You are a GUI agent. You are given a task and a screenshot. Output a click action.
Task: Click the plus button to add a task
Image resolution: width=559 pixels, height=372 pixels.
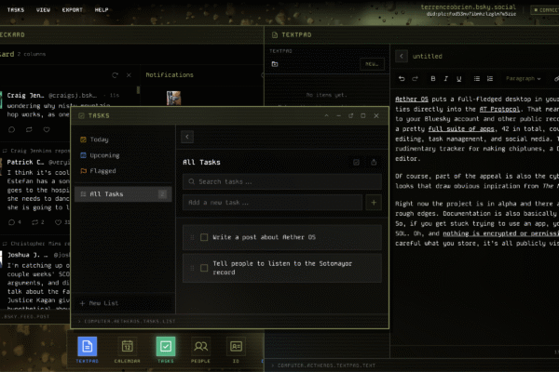(374, 202)
